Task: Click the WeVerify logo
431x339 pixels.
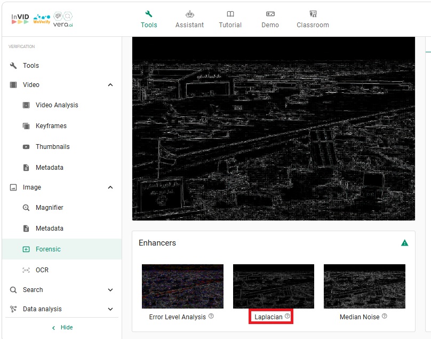Action: [x=42, y=19]
